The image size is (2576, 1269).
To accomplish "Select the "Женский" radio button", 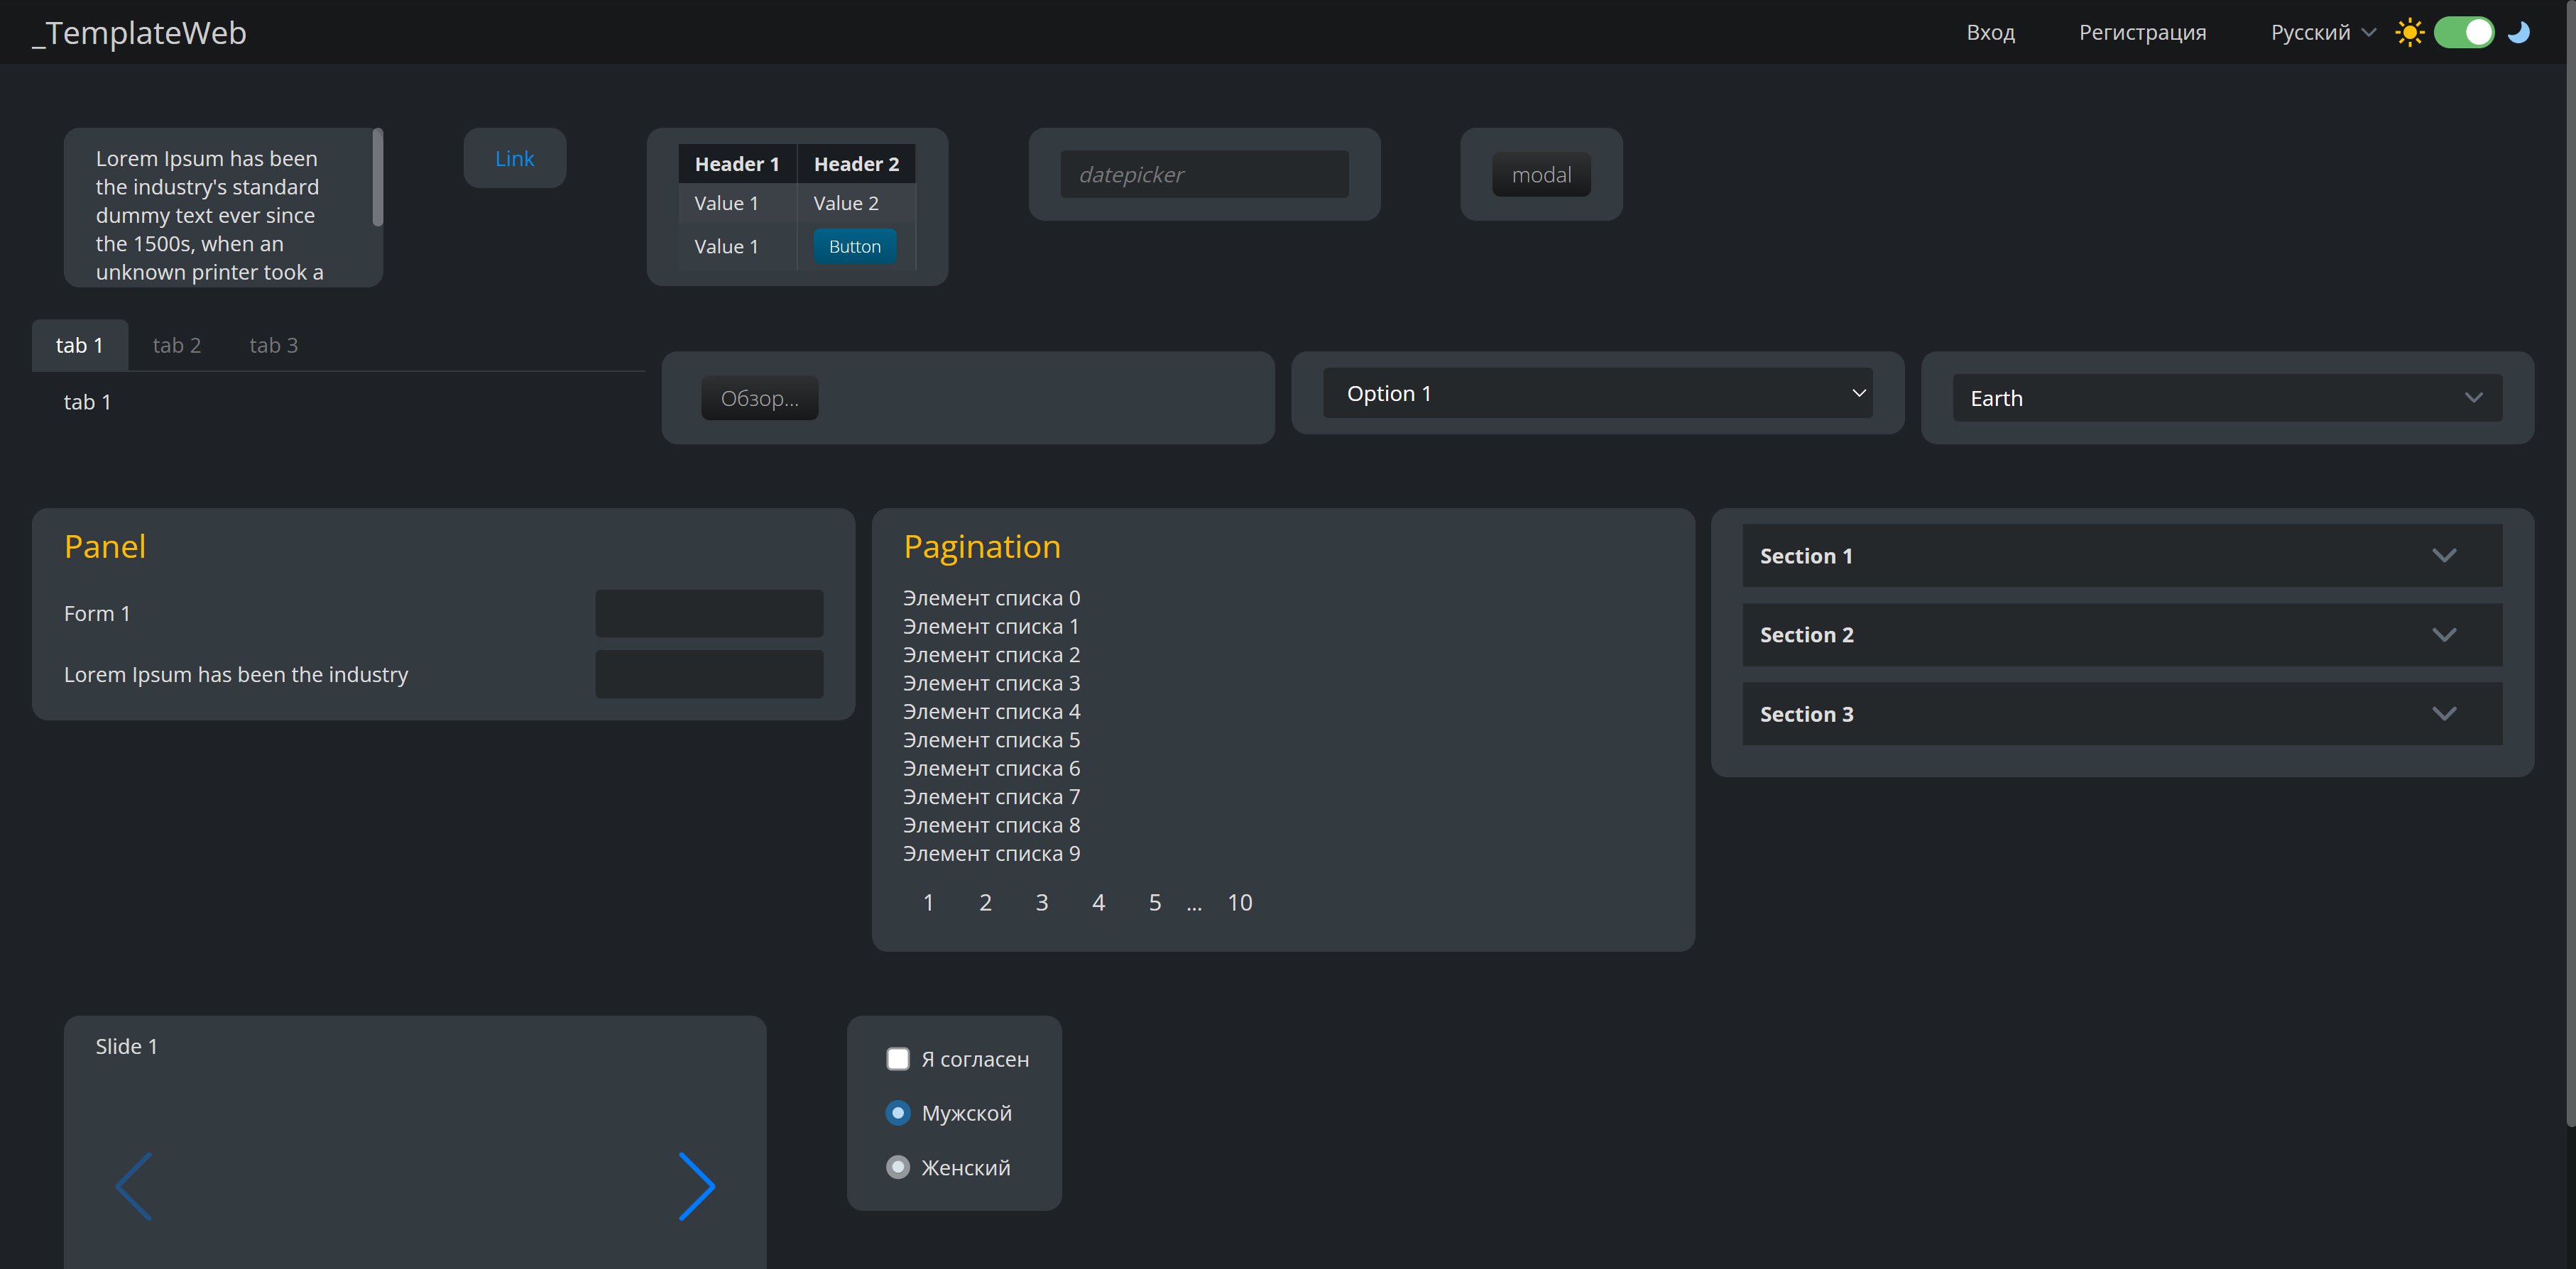I will 898,1167.
